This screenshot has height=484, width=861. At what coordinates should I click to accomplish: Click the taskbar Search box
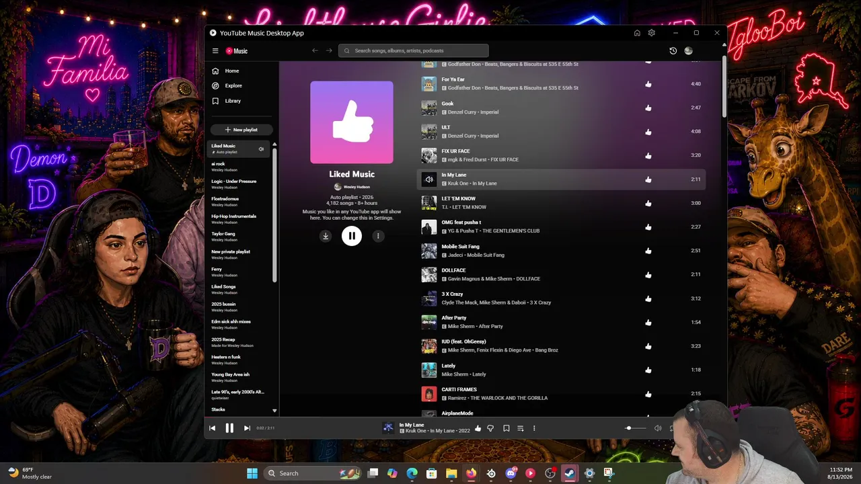tap(314, 473)
